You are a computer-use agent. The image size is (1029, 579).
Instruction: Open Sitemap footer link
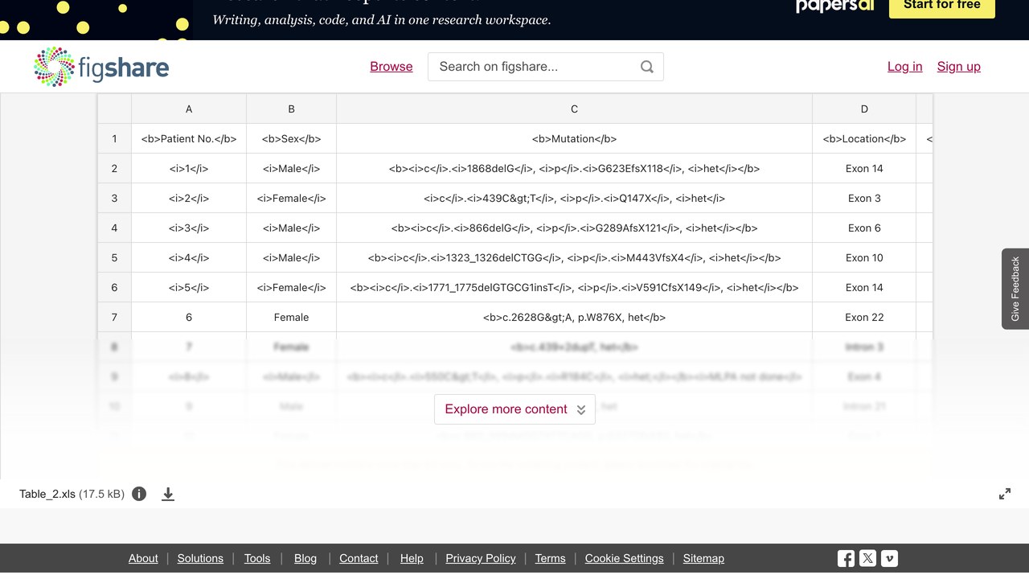(x=703, y=558)
